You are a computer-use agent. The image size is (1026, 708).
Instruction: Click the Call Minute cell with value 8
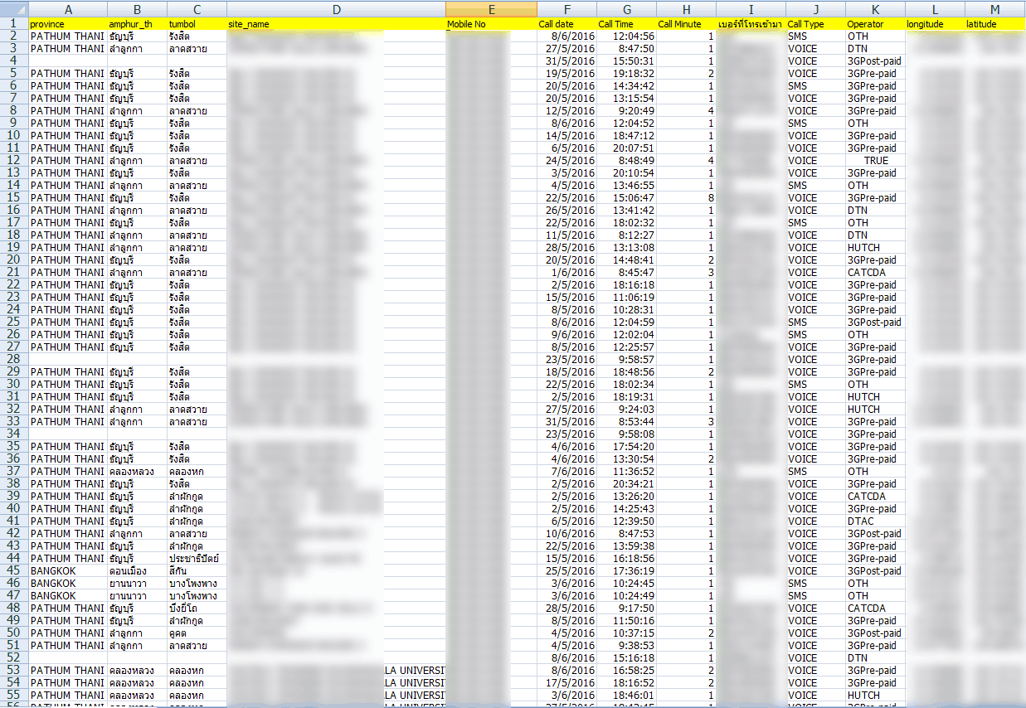686,198
